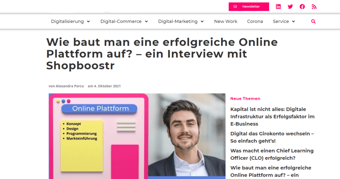
Task: Open the Twitter bird icon
Action: pyautogui.click(x=290, y=7)
